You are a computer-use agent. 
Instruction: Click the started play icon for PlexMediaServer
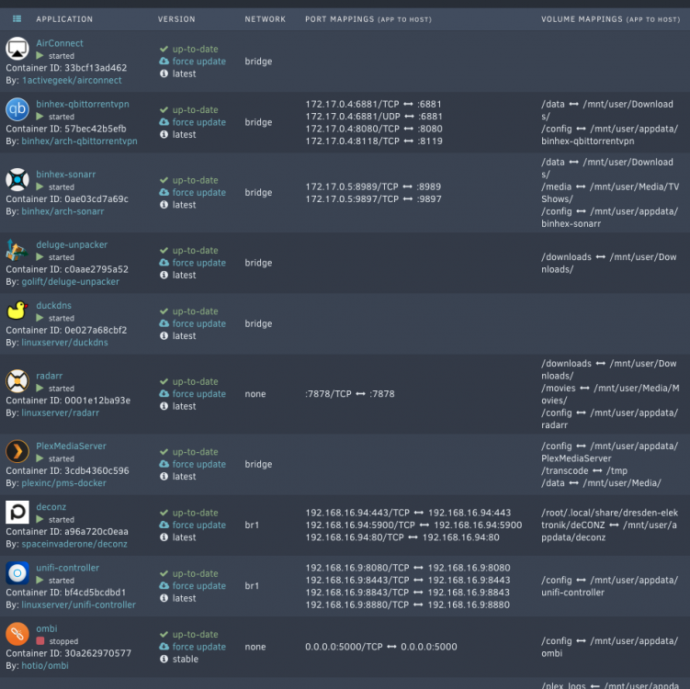coord(40,458)
